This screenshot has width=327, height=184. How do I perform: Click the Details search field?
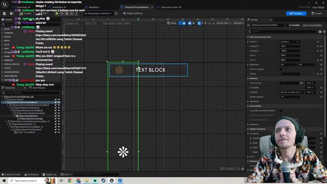click(x=282, y=32)
